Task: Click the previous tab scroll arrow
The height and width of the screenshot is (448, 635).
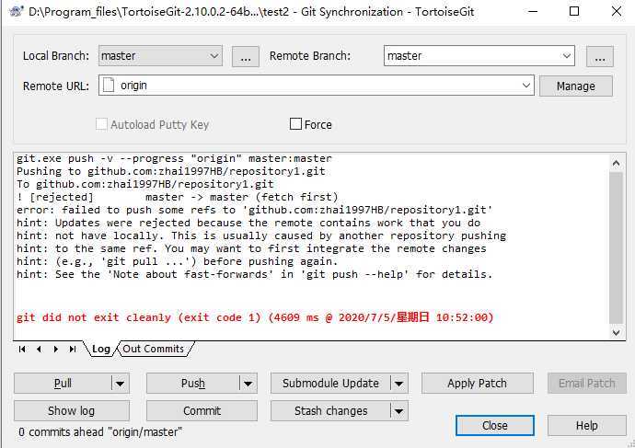Action: [x=39, y=349]
